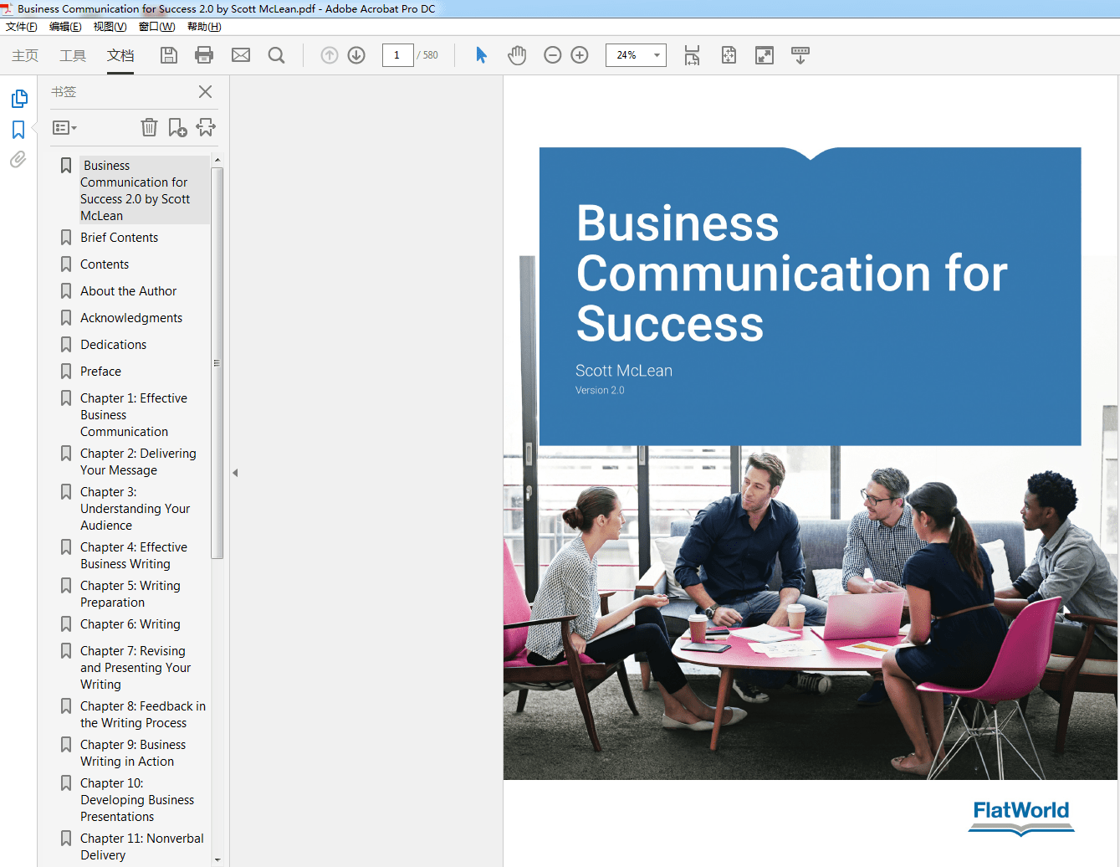This screenshot has width=1120, height=867.
Task: Open the Find/Search tool
Action: [276, 55]
